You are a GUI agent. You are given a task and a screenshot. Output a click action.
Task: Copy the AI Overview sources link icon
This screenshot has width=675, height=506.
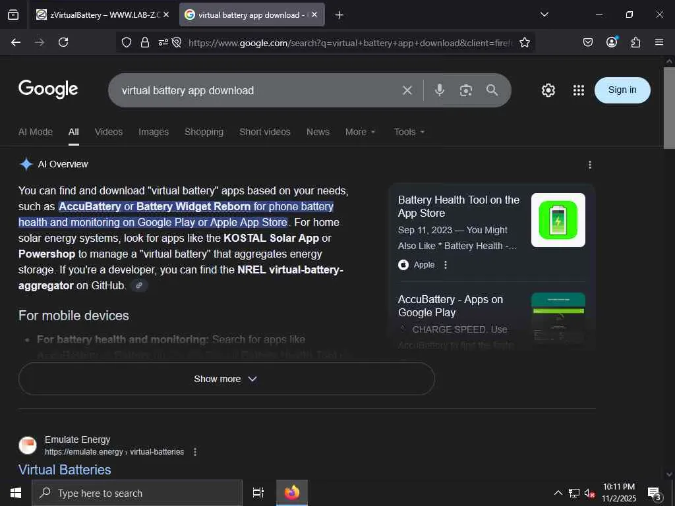pos(139,285)
